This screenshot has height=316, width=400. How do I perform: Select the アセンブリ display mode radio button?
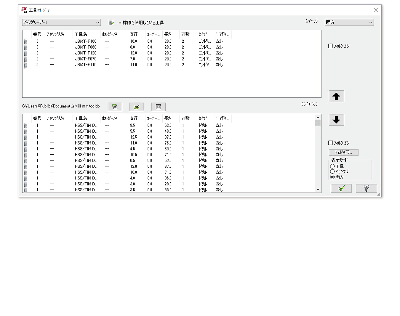(332, 171)
